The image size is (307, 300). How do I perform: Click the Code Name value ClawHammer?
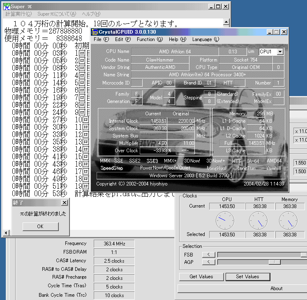point(160,60)
